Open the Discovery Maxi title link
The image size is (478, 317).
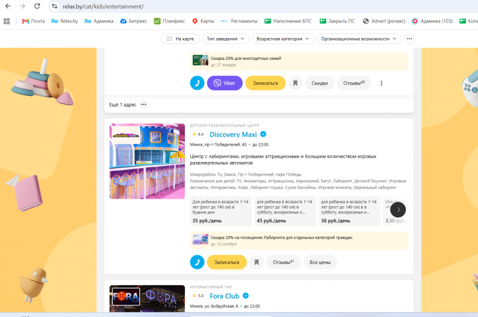click(x=233, y=135)
